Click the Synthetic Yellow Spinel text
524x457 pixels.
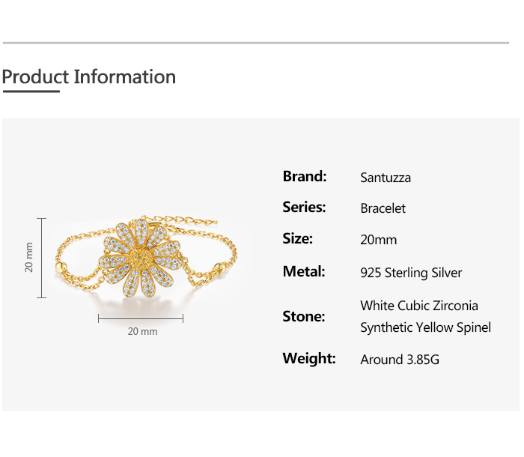pos(425,328)
